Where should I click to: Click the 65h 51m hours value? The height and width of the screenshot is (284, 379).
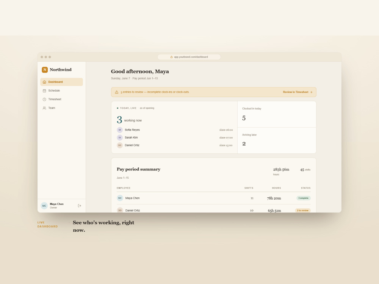274,211
